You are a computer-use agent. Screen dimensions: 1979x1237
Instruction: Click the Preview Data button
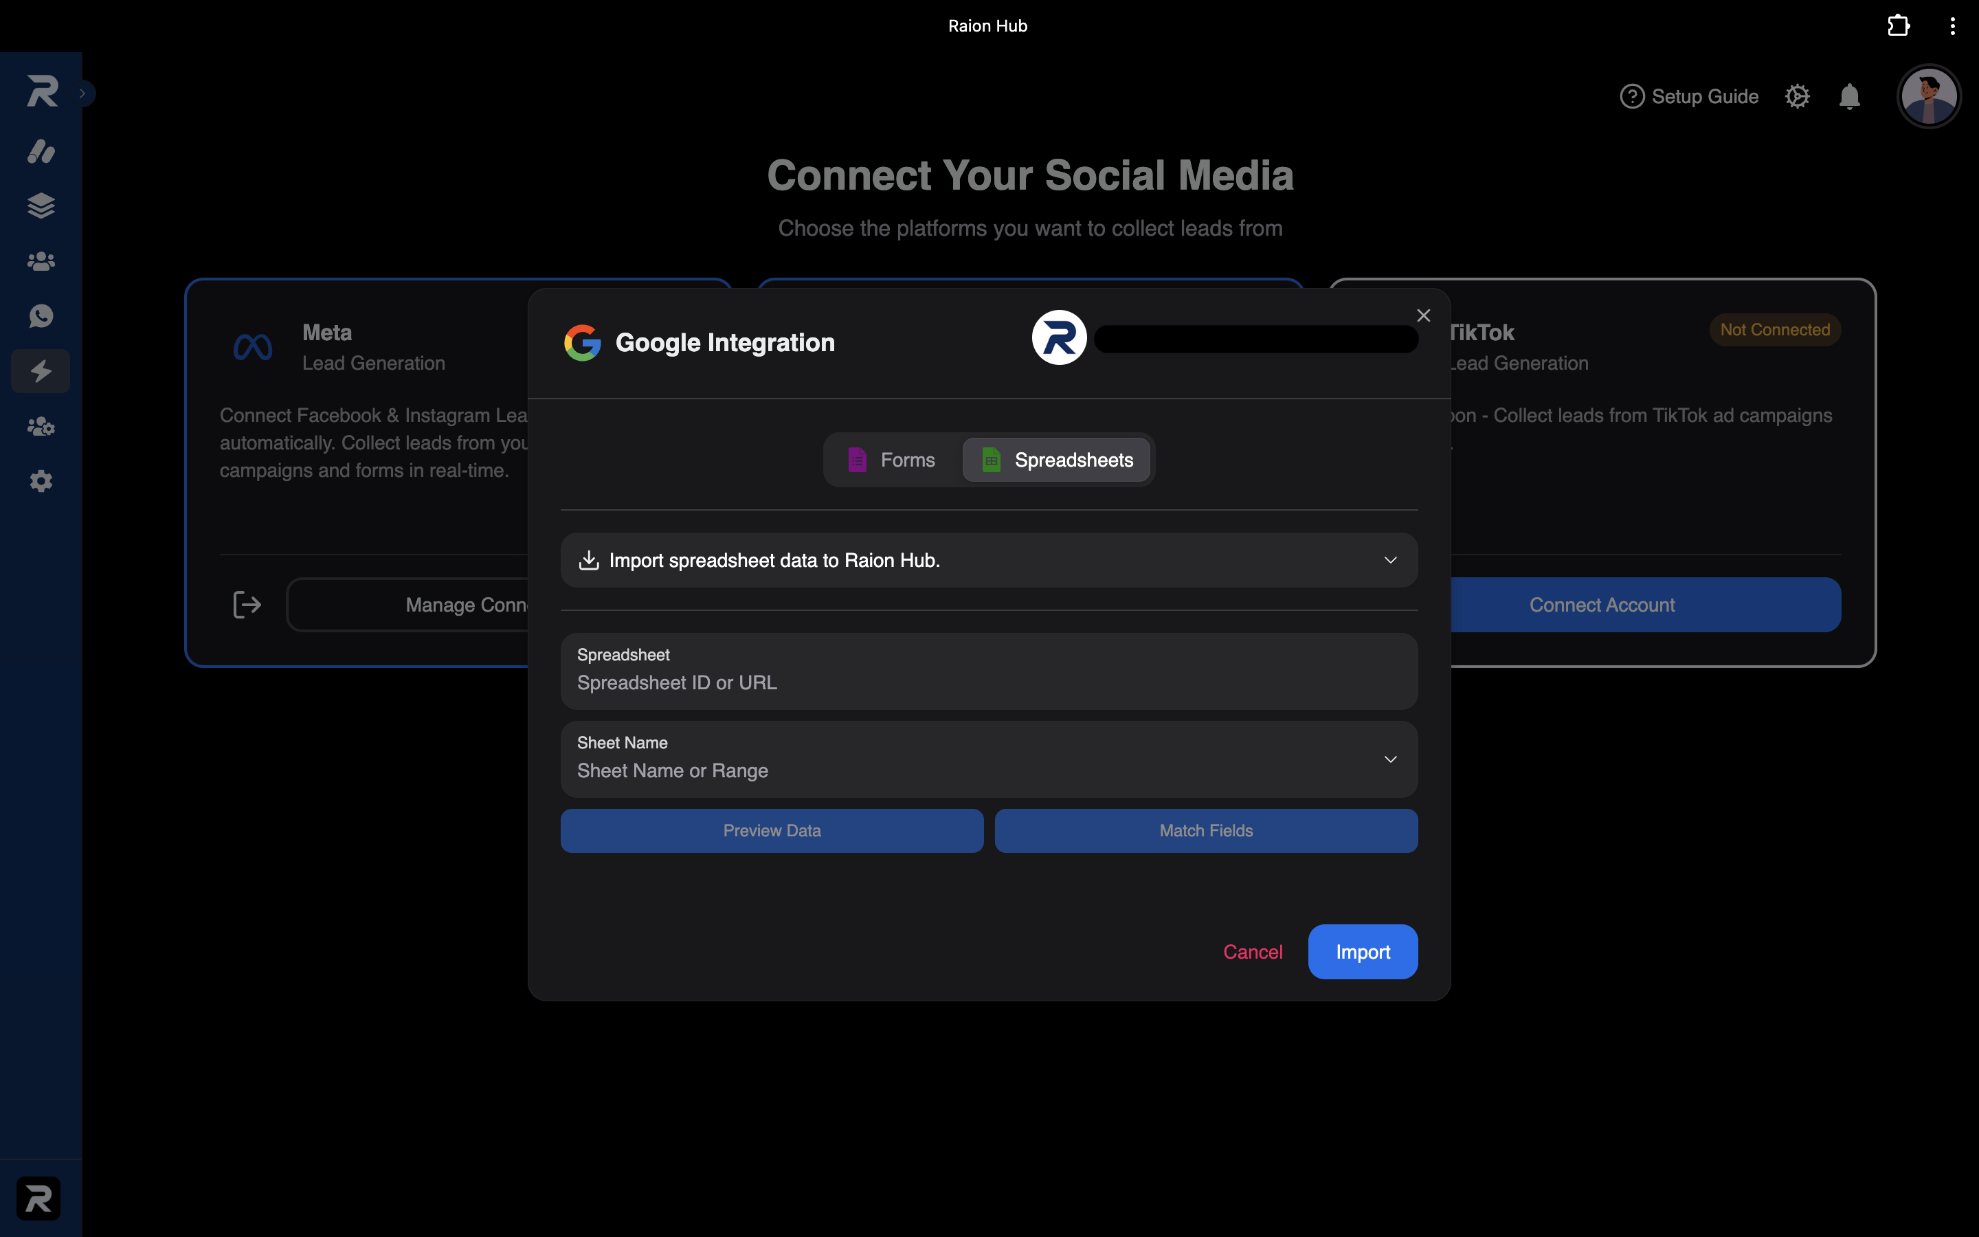(771, 830)
